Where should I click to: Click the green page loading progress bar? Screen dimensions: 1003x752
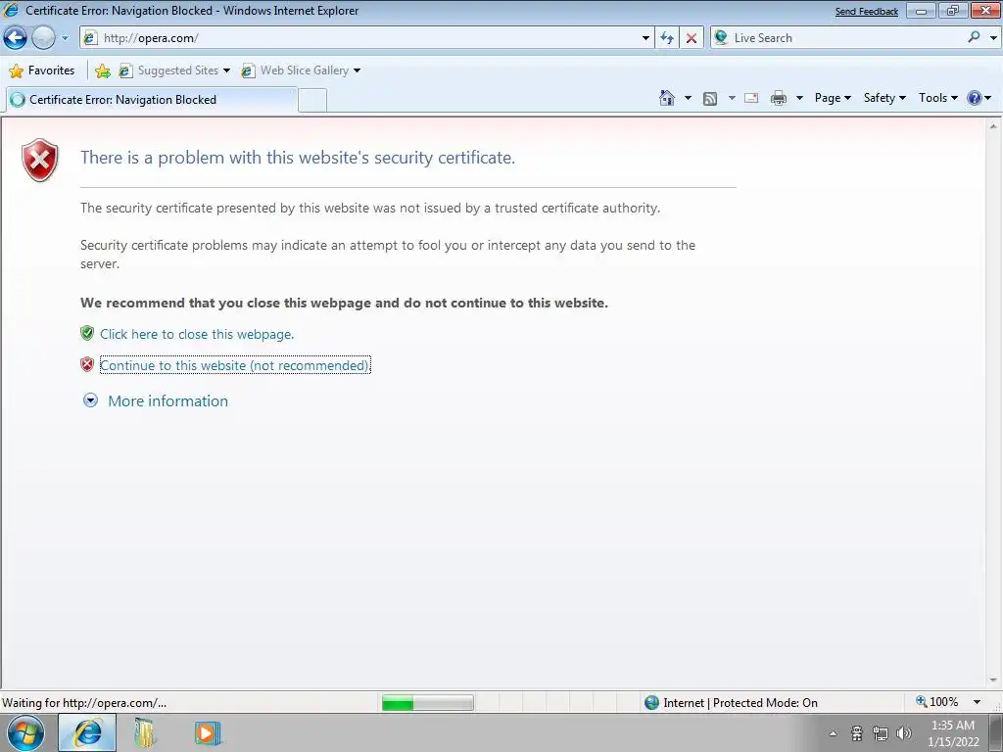[x=427, y=703]
